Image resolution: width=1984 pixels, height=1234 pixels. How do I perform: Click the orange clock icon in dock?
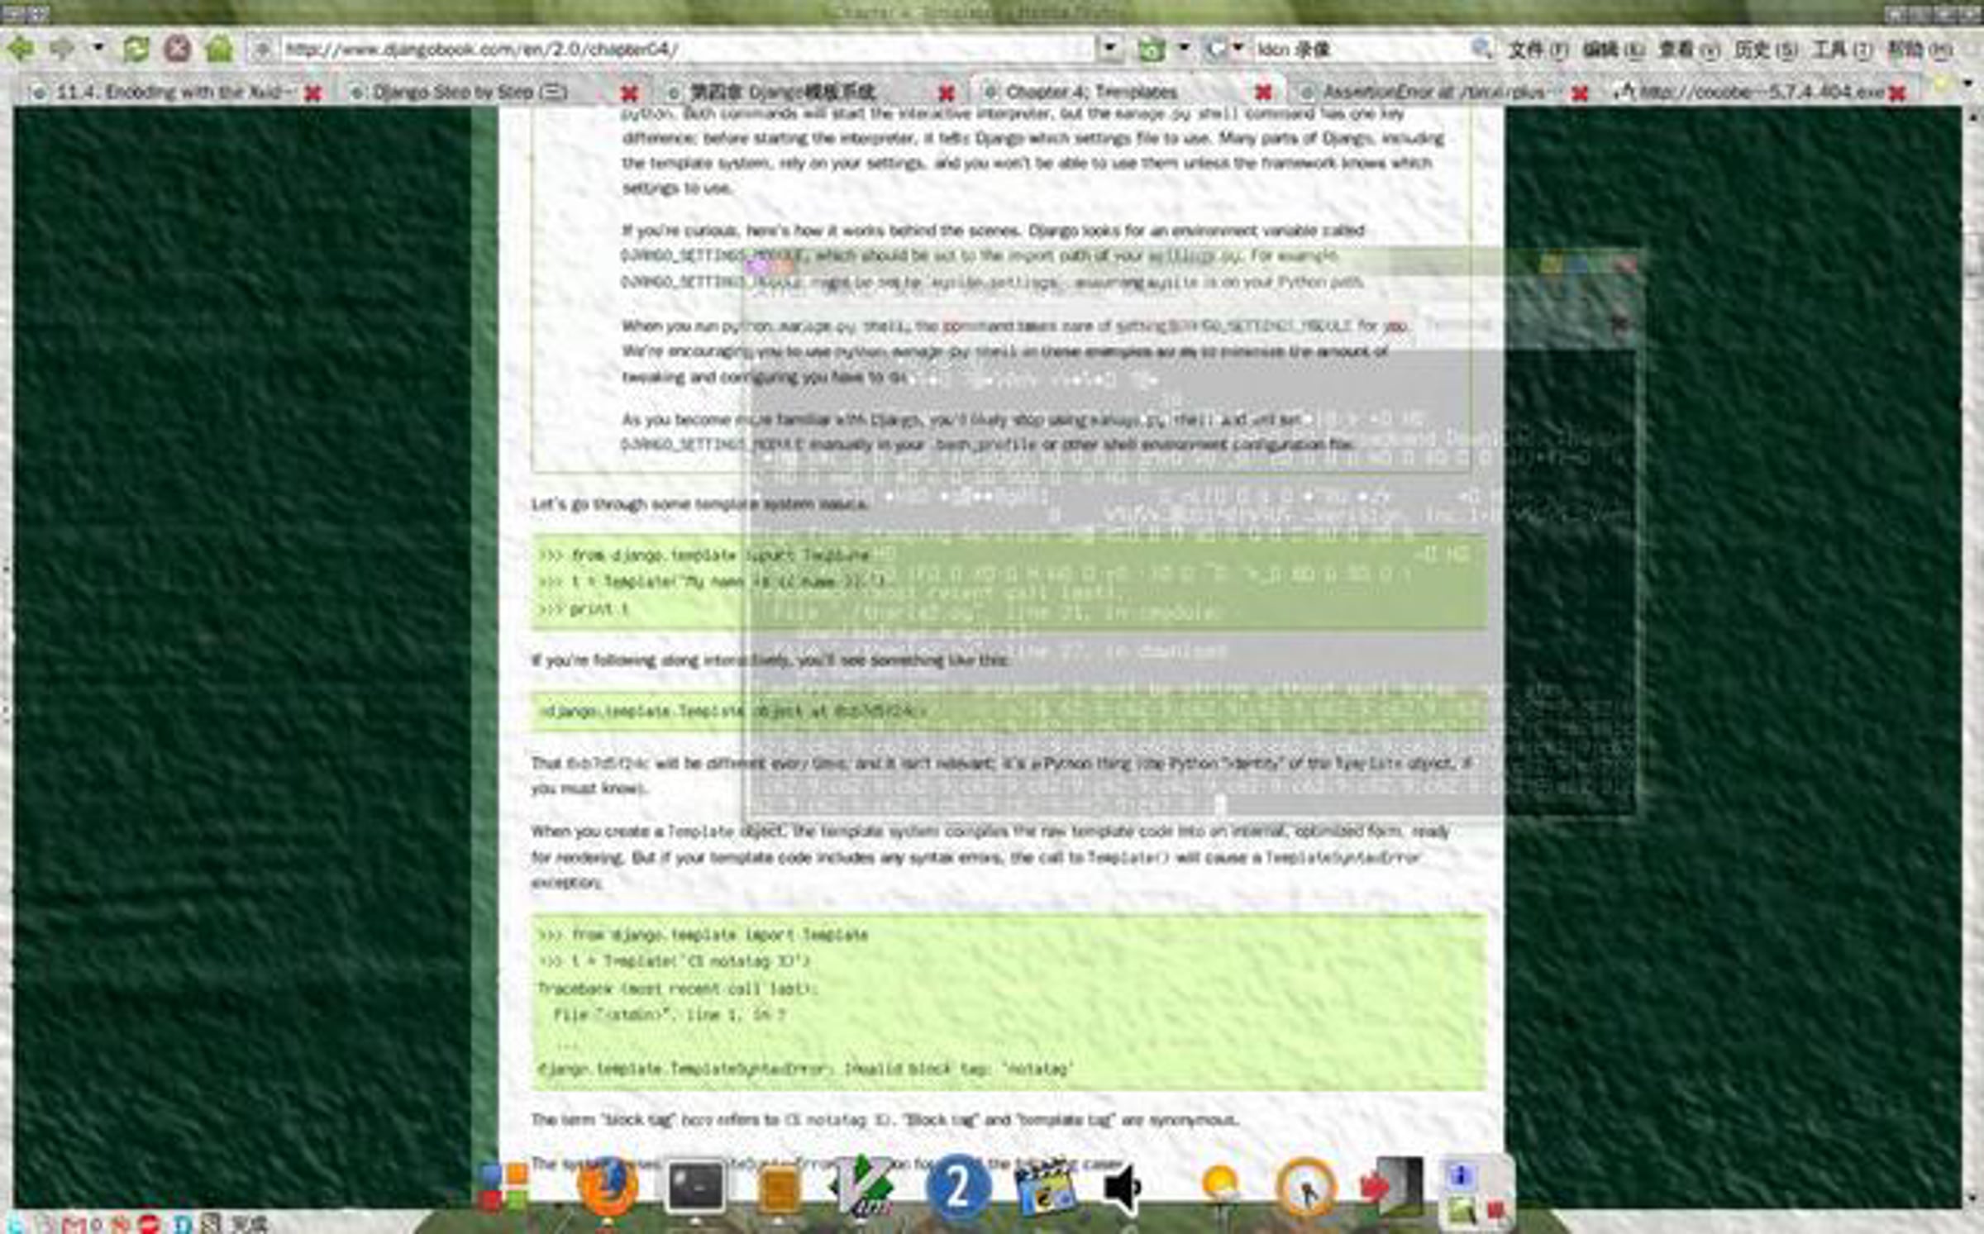coord(1306,1189)
